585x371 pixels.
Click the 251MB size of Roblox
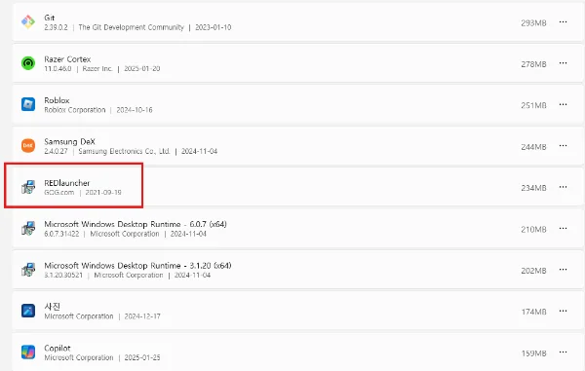[533, 105]
